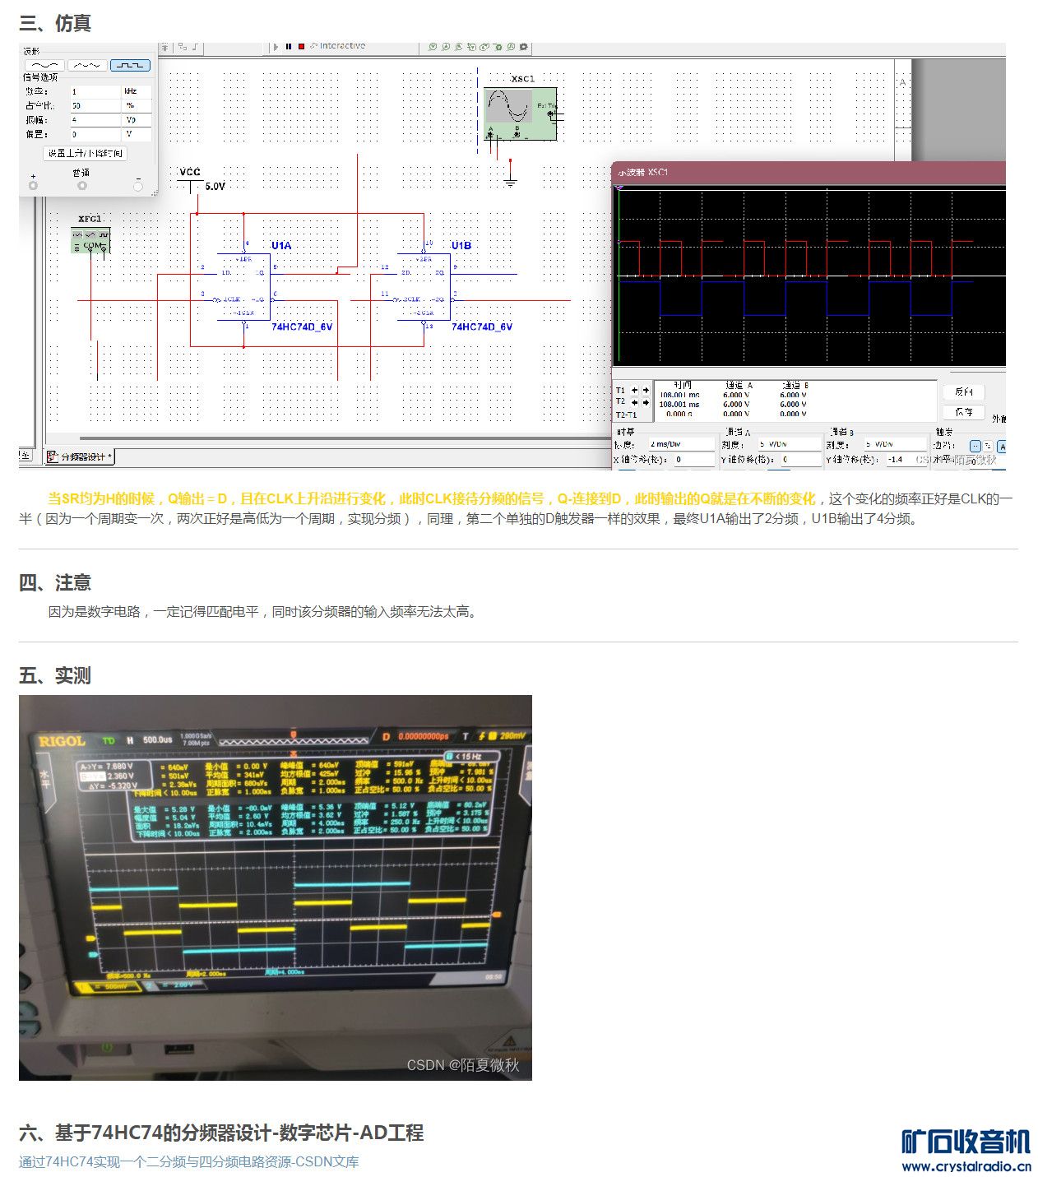Screen dimensions: 1038x1177
Task: Select the ground symbol under XSC1
Action: (x=510, y=181)
